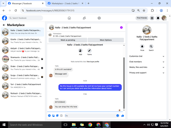Go to Facebook Home icon
The image size is (171, 128).
coord(69,18)
